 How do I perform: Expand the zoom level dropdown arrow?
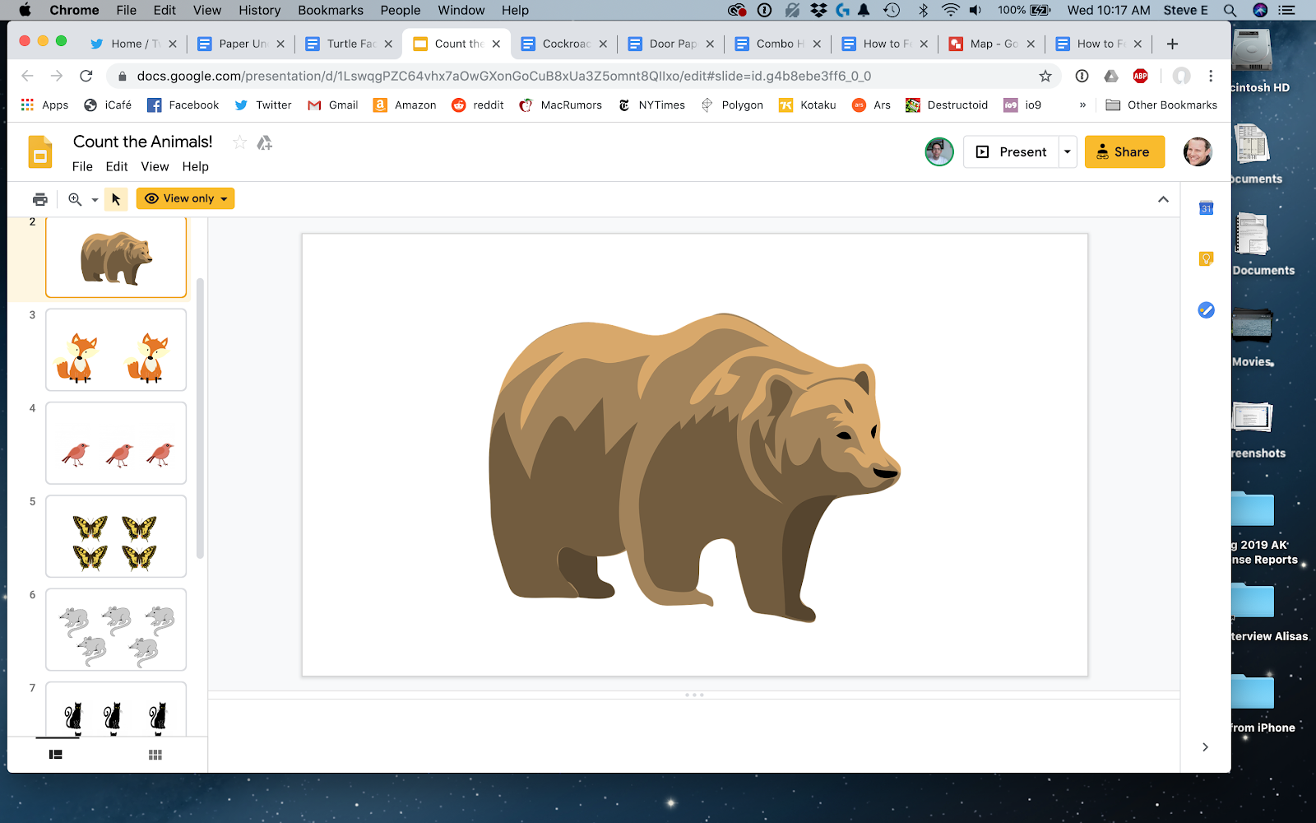95,200
